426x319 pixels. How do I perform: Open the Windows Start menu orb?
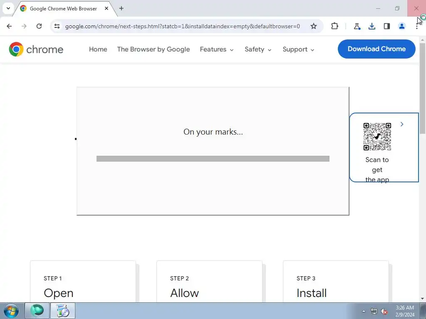[x=11, y=311]
